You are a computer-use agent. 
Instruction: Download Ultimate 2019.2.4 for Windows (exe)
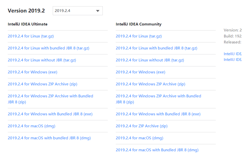32,72
